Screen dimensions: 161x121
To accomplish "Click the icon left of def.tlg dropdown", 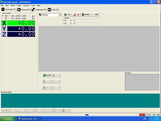I will pyautogui.click(x=40, y=15).
